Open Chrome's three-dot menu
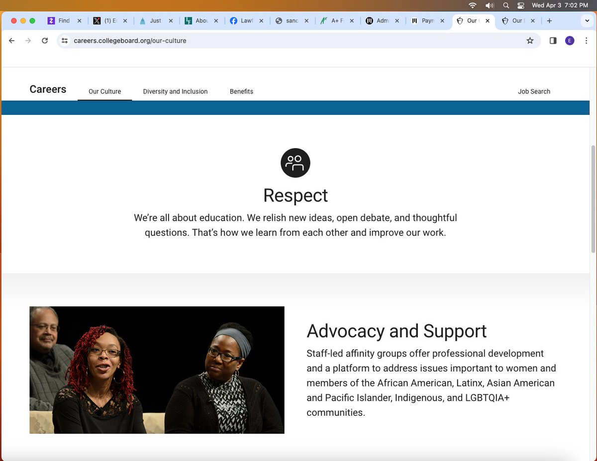This screenshot has height=461, width=597. pyautogui.click(x=587, y=41)
